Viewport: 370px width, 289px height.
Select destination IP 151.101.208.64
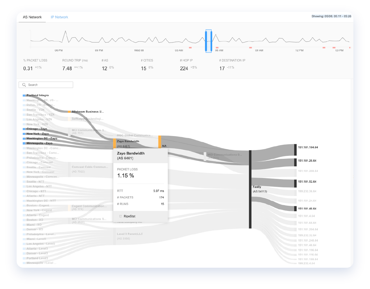click(x=308, y=171)
